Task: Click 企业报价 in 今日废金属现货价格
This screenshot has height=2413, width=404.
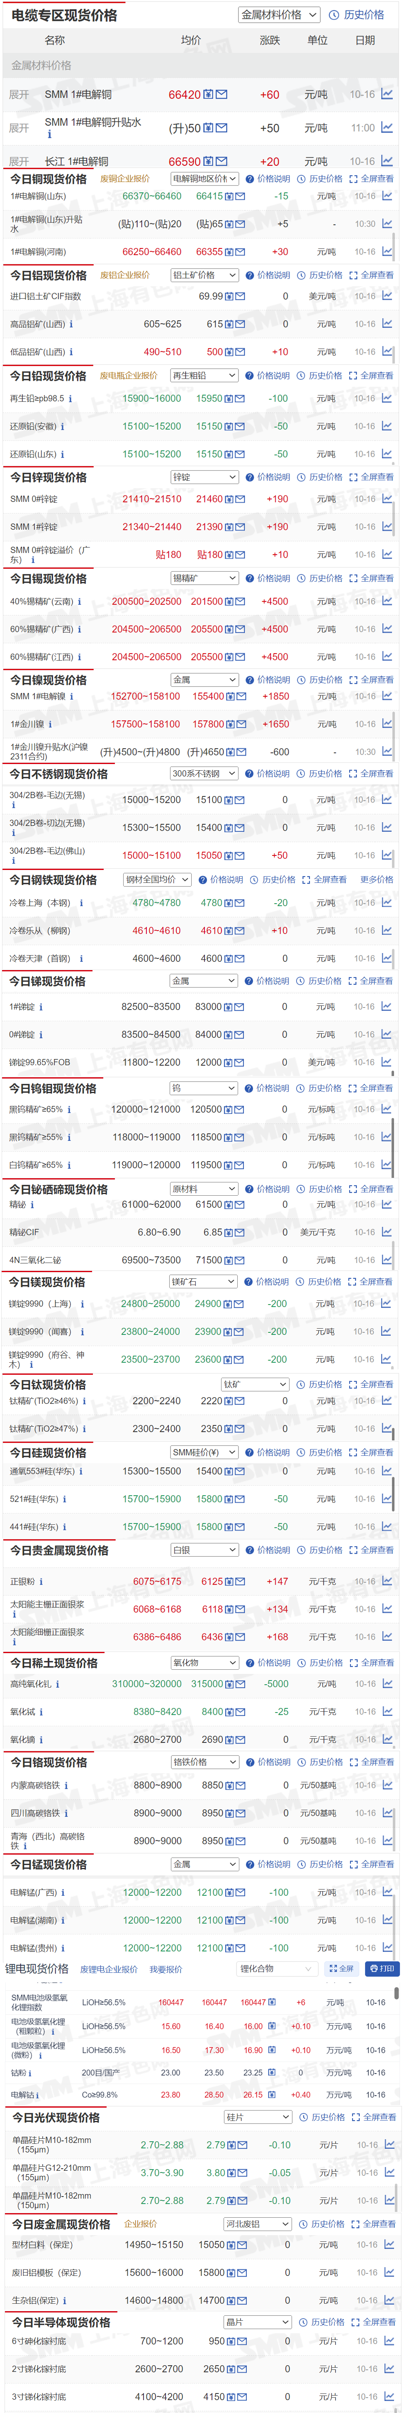Action: point(140,2224)
